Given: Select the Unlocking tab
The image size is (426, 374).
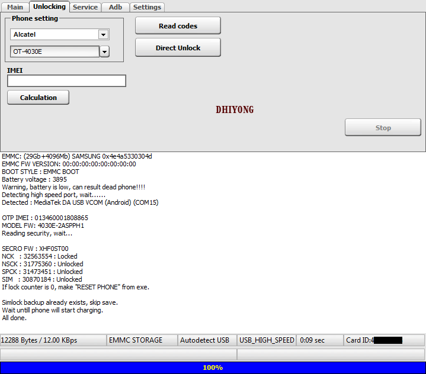Looking at the screenshot, I should click(x=49, y=7).
